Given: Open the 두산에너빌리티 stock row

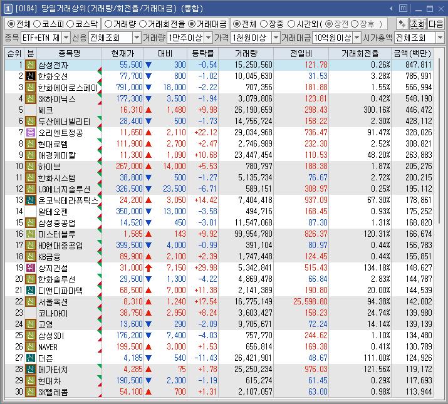Looking at the screenshot, I should pos(219,121).
